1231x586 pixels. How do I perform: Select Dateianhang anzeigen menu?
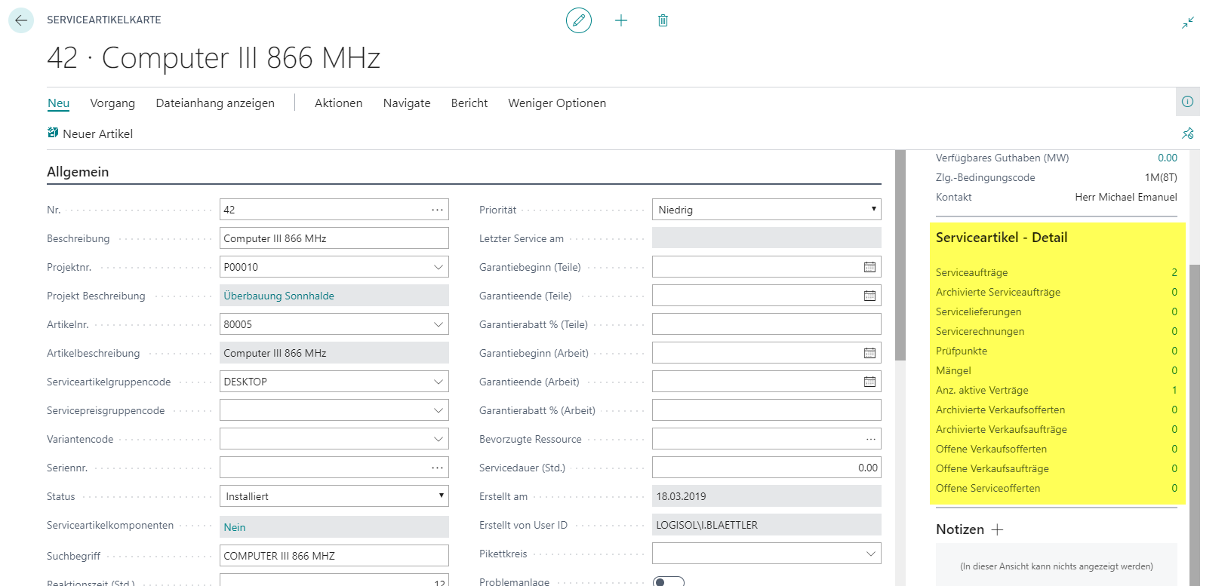tap(215, 103)
